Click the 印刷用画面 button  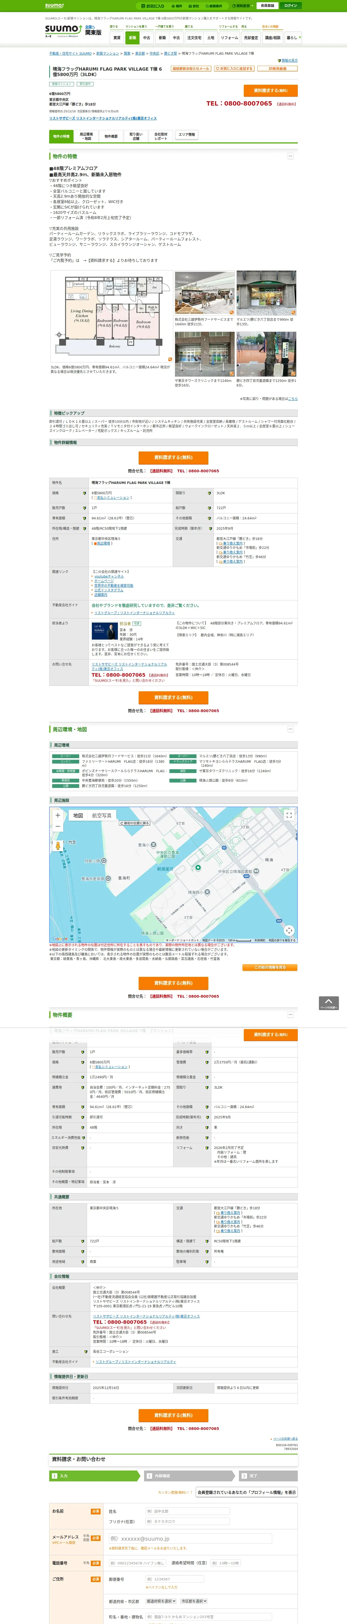click(277, 69)
